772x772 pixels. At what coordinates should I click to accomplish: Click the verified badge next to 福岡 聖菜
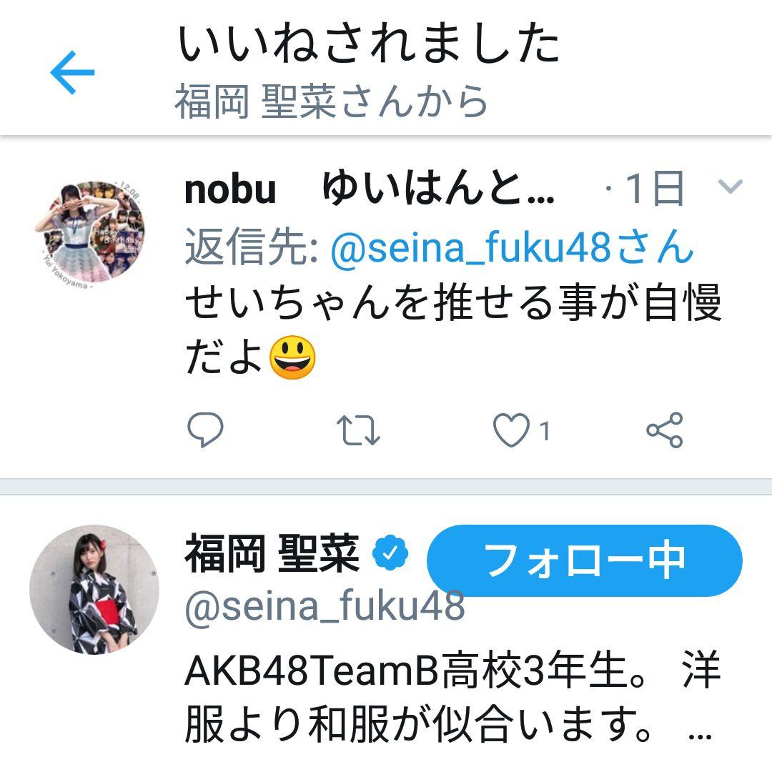click(x=392, y=553)
